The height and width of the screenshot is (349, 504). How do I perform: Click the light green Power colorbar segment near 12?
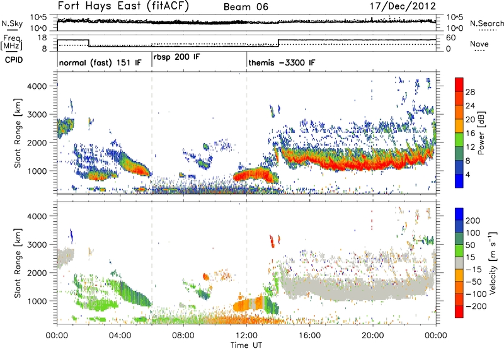pos(459,139)
